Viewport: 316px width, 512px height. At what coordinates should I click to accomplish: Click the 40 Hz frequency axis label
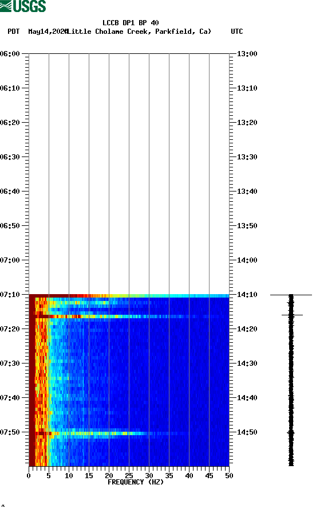pos(189,476)
